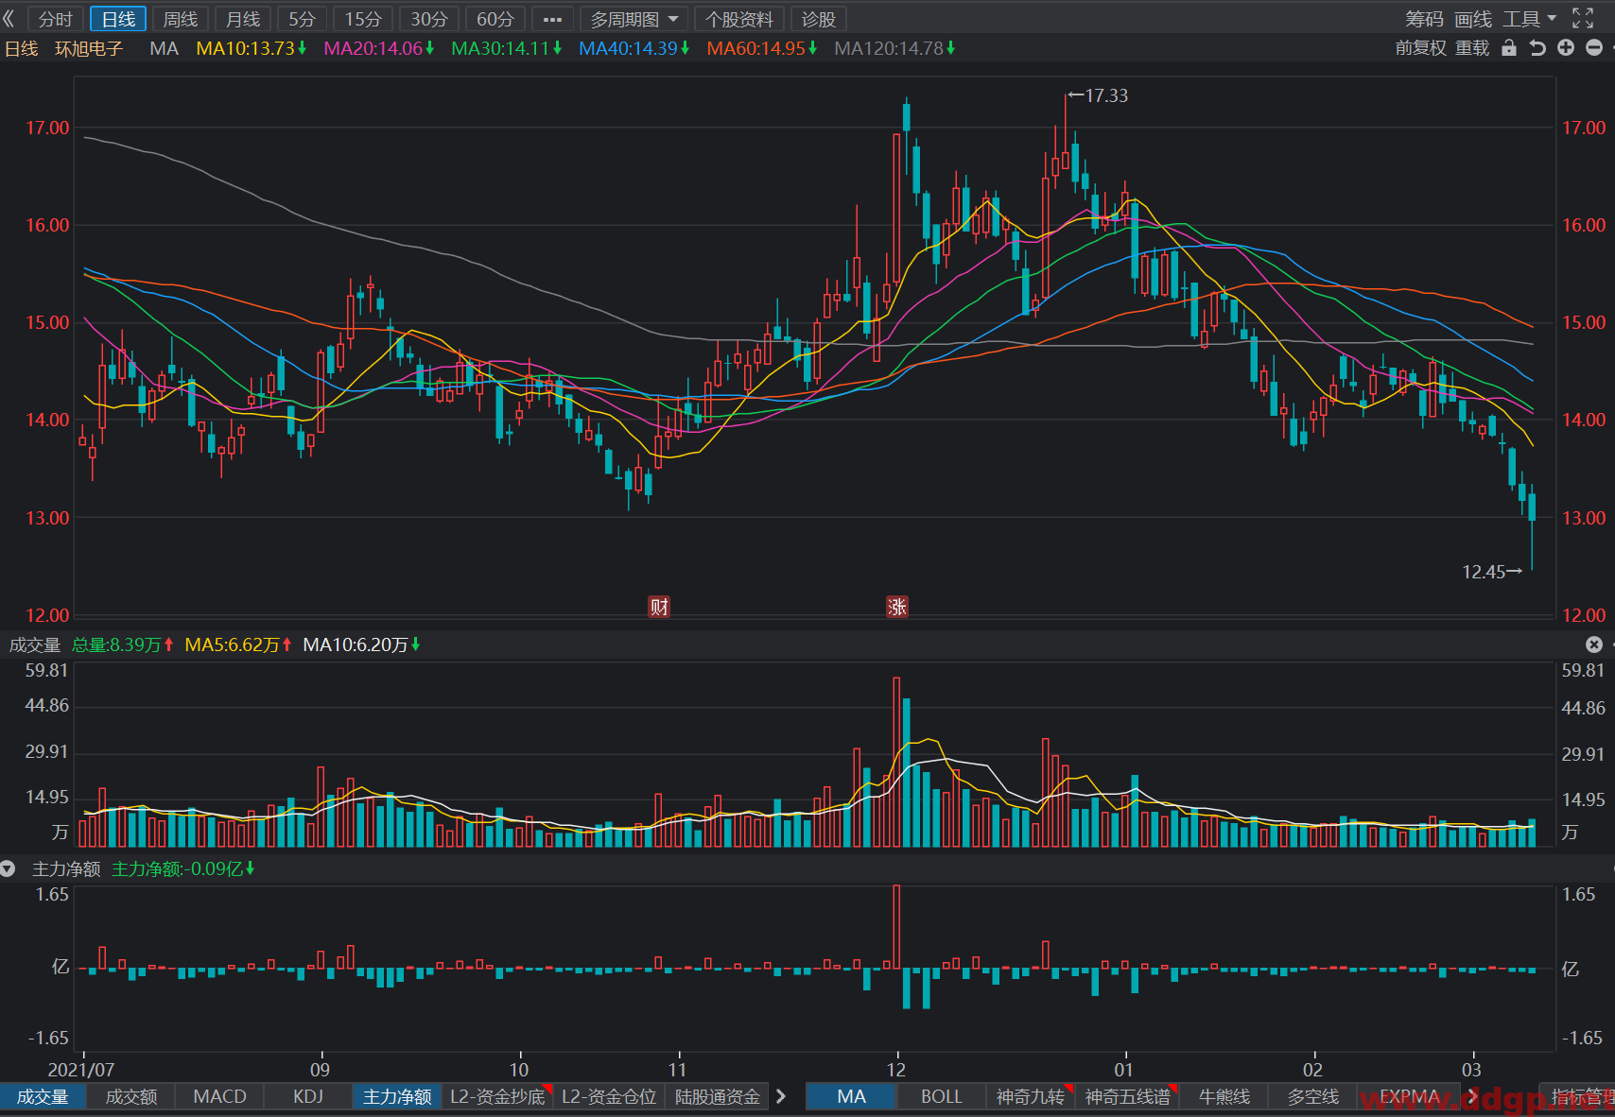Select the 多空线 indicator tab
1615x1117 pixels.
1312,1096
